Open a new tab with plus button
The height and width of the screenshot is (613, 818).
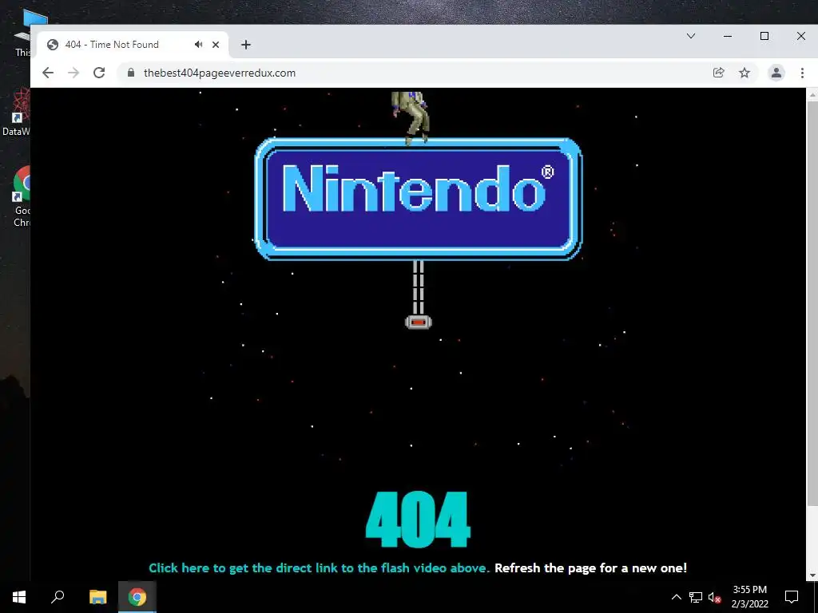pyautogui.click(x=246, y=45)
